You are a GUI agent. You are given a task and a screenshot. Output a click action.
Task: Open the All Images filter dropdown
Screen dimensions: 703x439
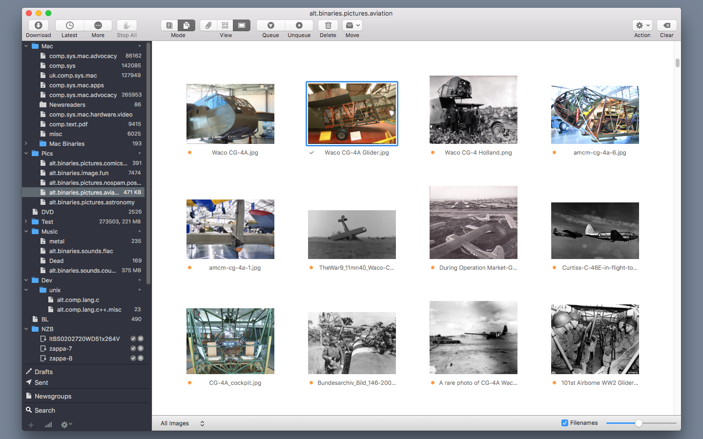(x=182, y=423)
